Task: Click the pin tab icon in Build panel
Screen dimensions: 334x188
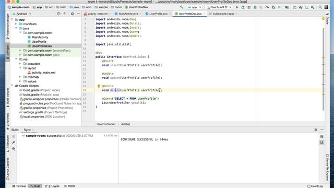Action: [x=14, y=143]
